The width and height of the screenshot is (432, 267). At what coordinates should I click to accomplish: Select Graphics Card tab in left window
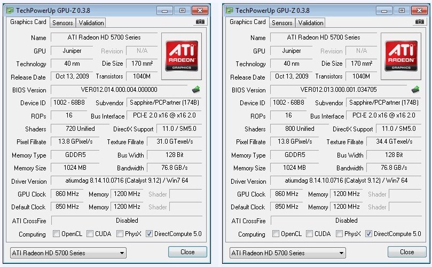(x=28, y=22)
